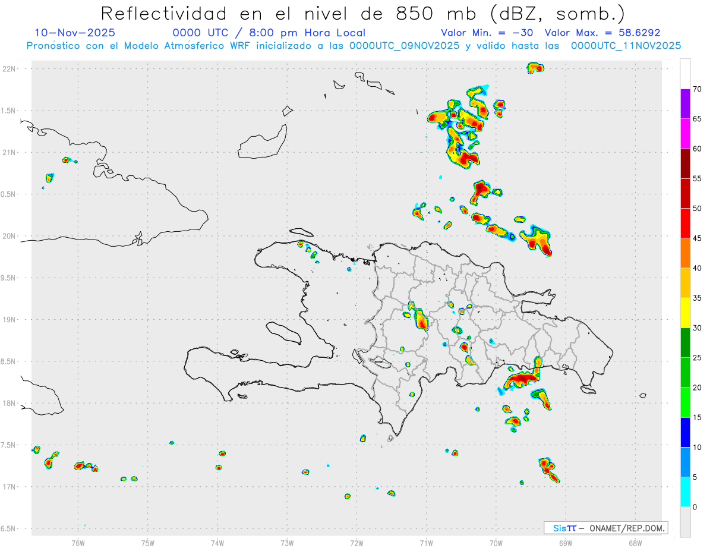
Task: Select the cyan colorbar segment between 0 and 5
Action: tap(685, 492)
